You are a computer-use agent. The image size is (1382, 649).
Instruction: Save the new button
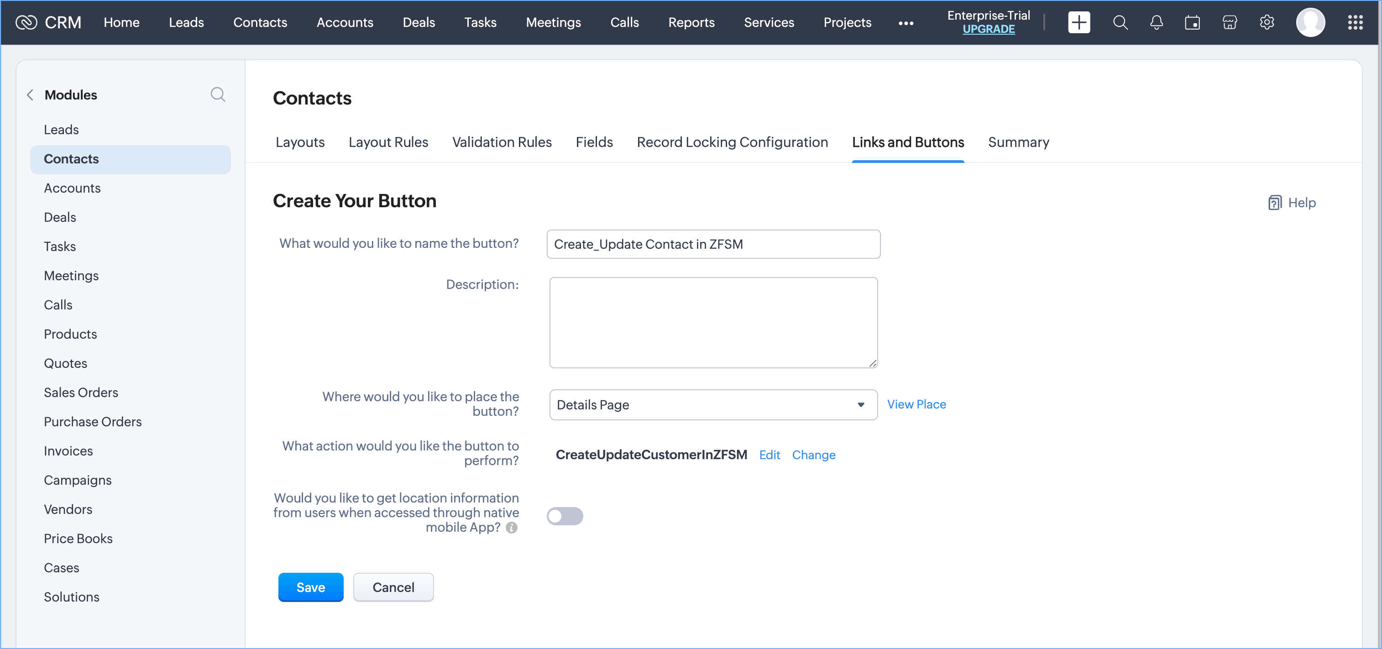(x=310, y=587)
